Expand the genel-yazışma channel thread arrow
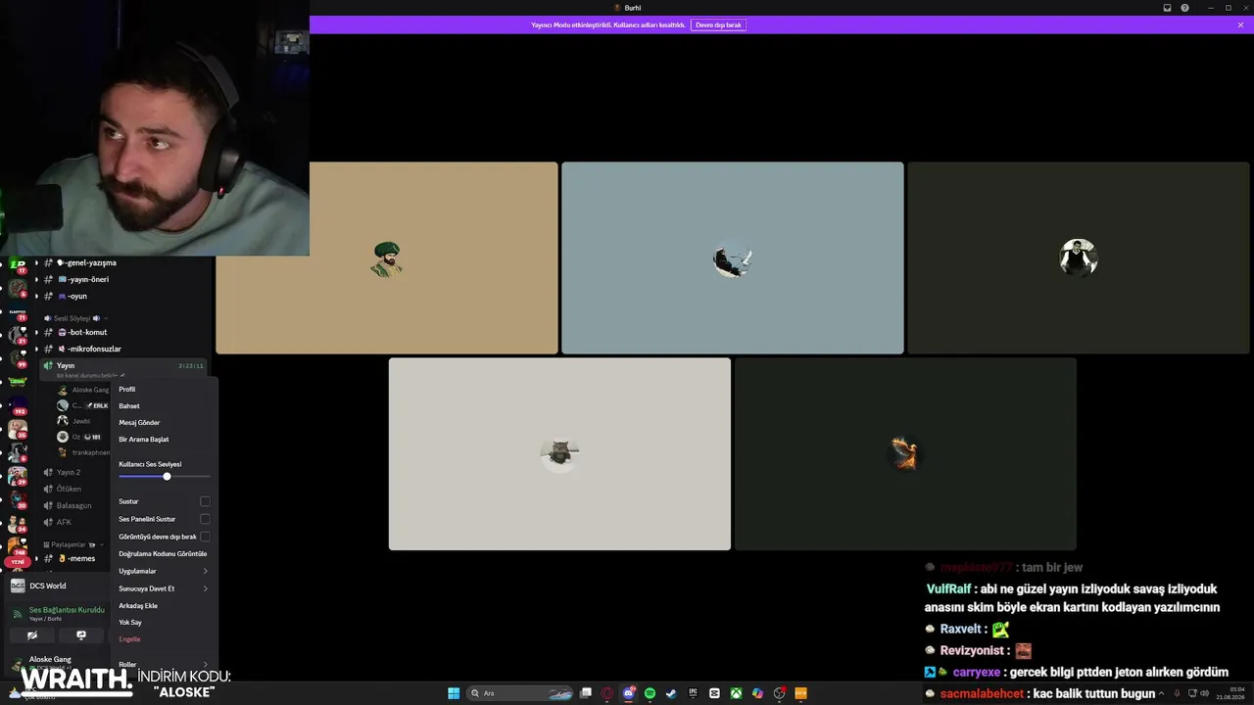The image size is (1254, 705). click(36, 262)
